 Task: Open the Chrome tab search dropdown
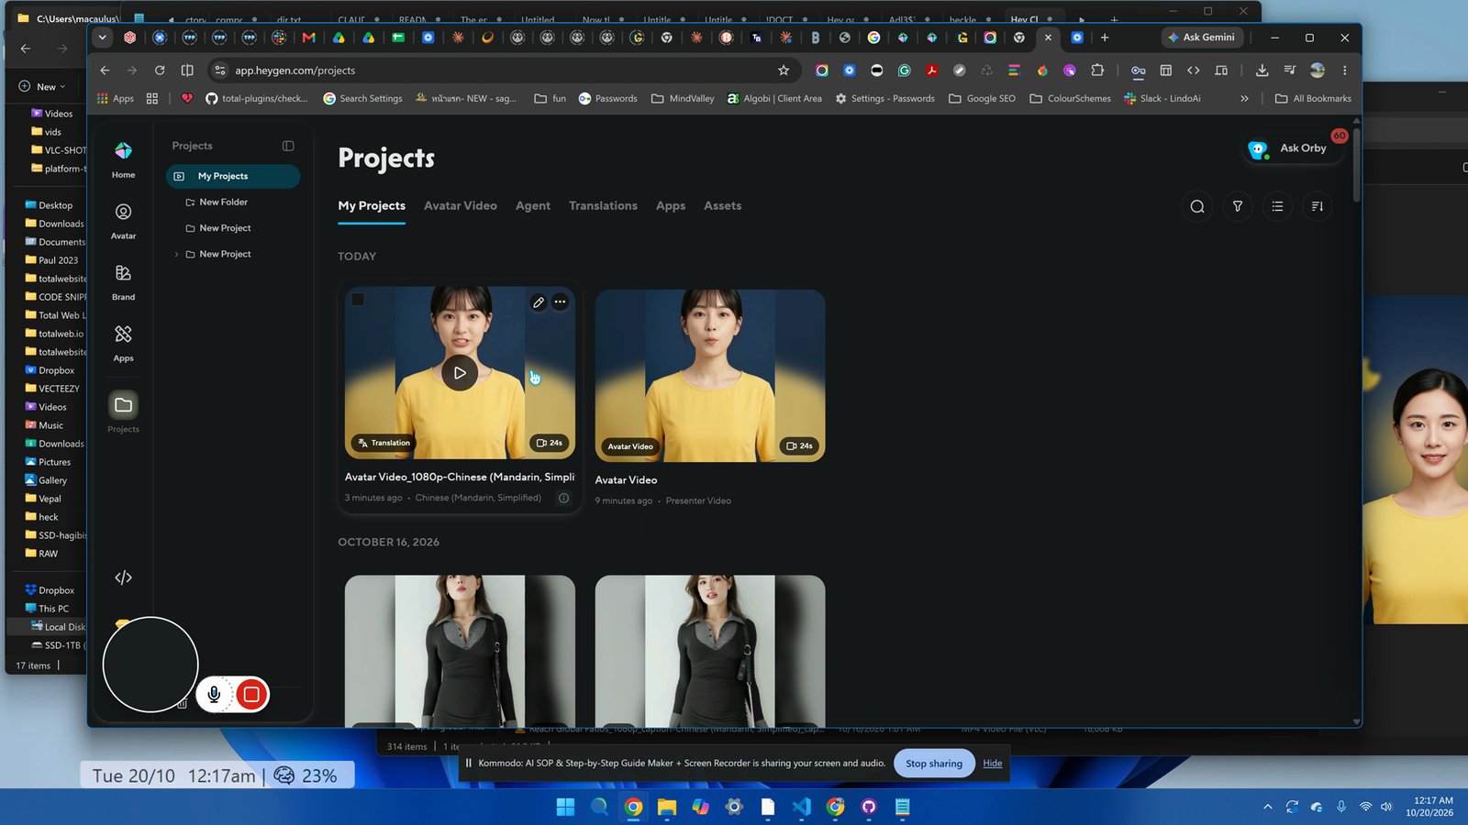(102, 38)
